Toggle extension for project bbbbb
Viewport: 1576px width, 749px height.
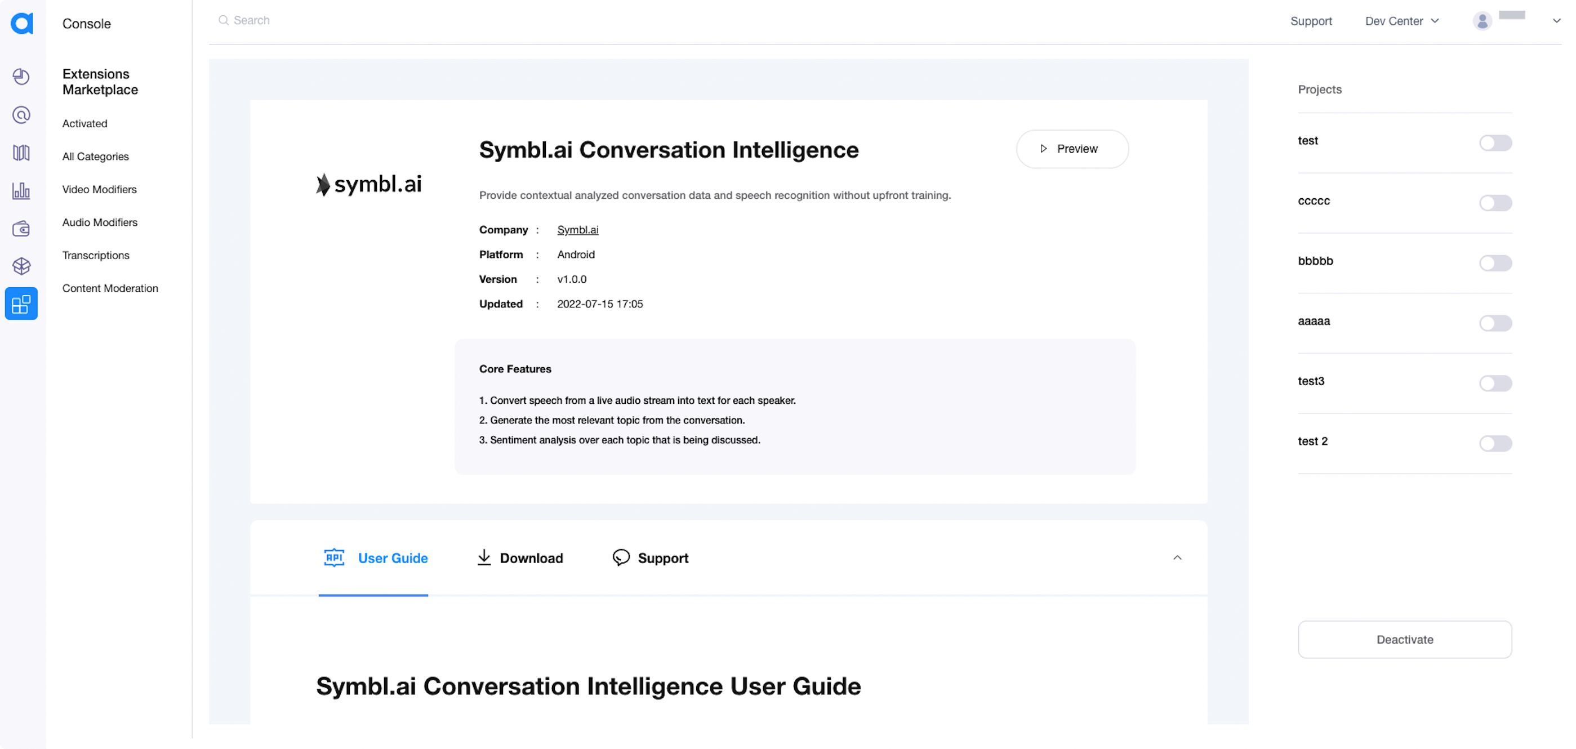1495,262
